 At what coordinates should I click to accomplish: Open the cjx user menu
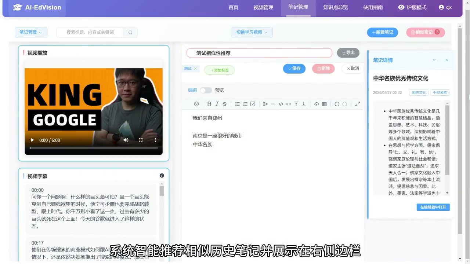click(445, 7)
